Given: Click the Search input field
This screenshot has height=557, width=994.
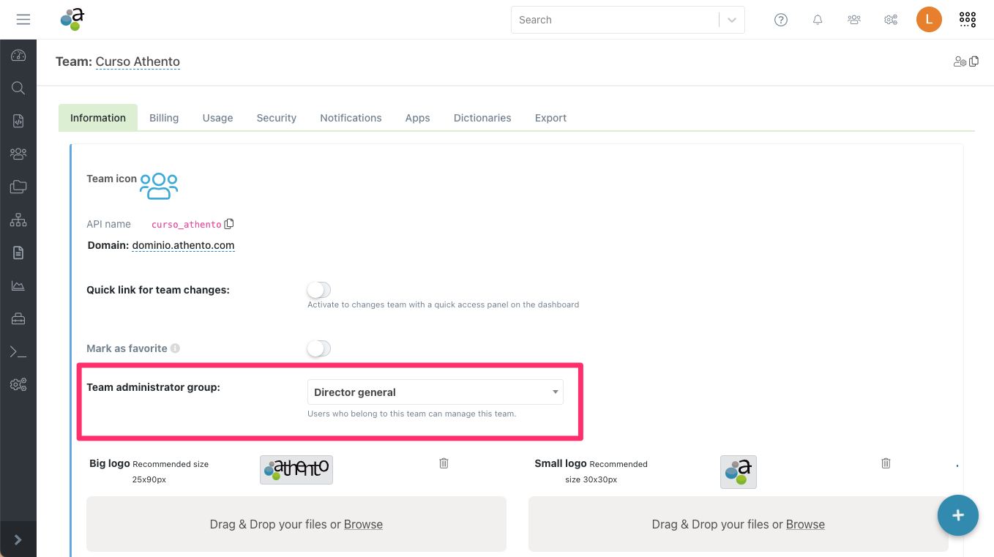Looking at the screenshot, I should click(615, 20).
